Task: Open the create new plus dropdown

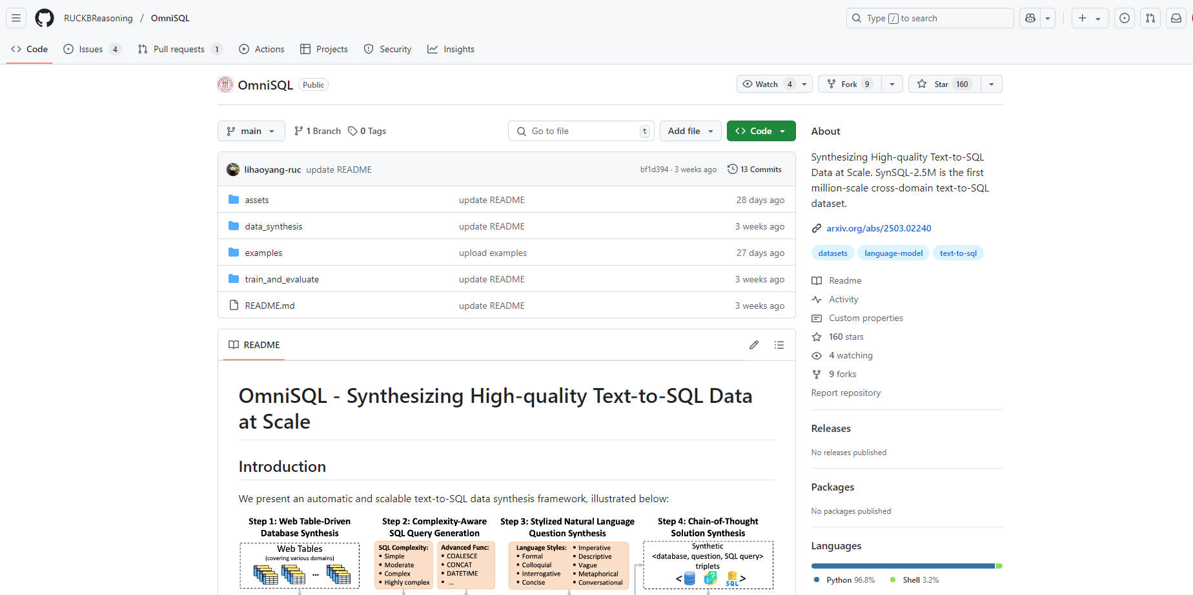Action: click(x=1090, y=18)
